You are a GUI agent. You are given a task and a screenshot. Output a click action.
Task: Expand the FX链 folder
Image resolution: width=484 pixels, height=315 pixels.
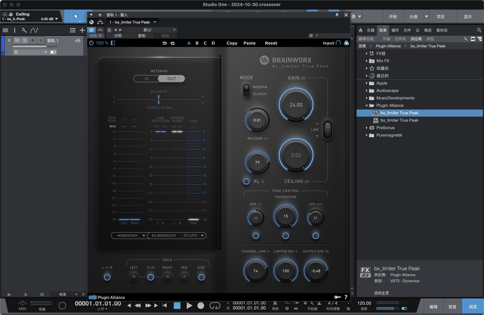(x=367, y=53)
